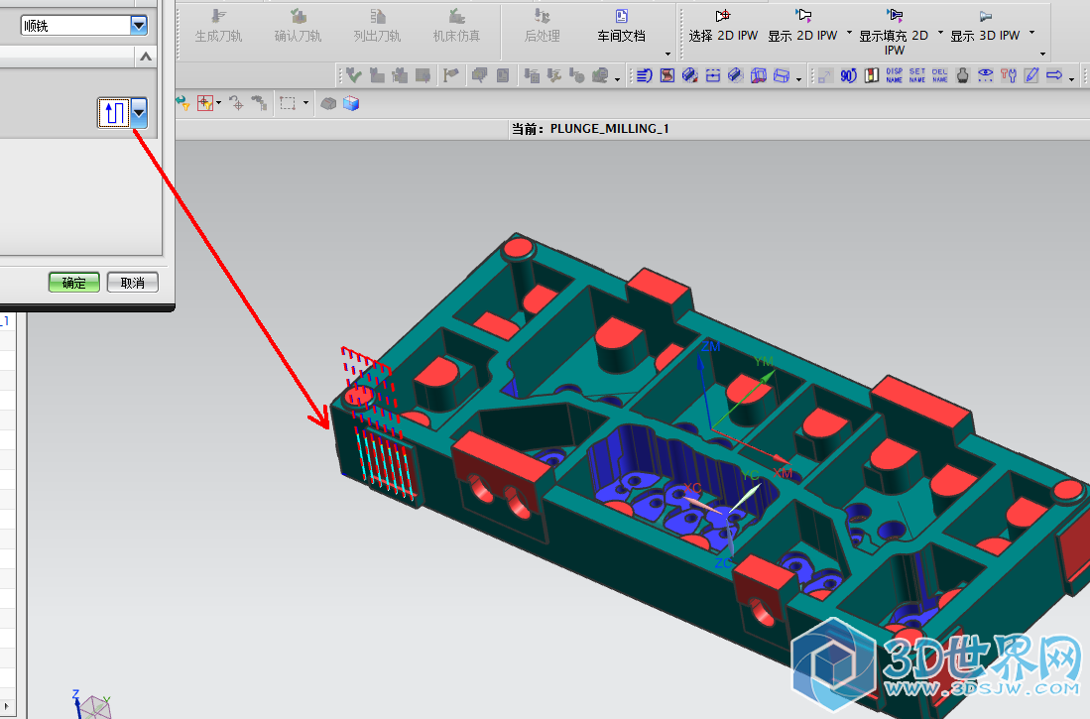
Task: Click 选择 2D IPW tool
Action: pyautogui.click(x=723, y=26)
